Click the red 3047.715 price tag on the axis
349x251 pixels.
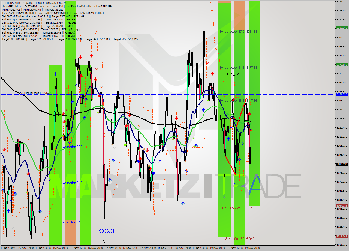[342, 206]
